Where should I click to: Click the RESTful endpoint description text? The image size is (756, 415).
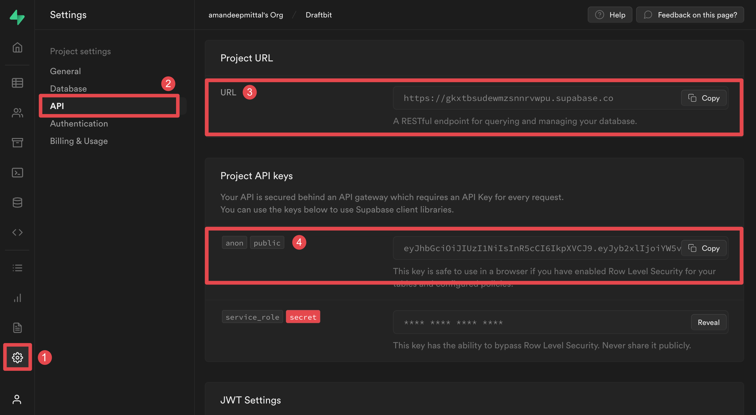515,121
